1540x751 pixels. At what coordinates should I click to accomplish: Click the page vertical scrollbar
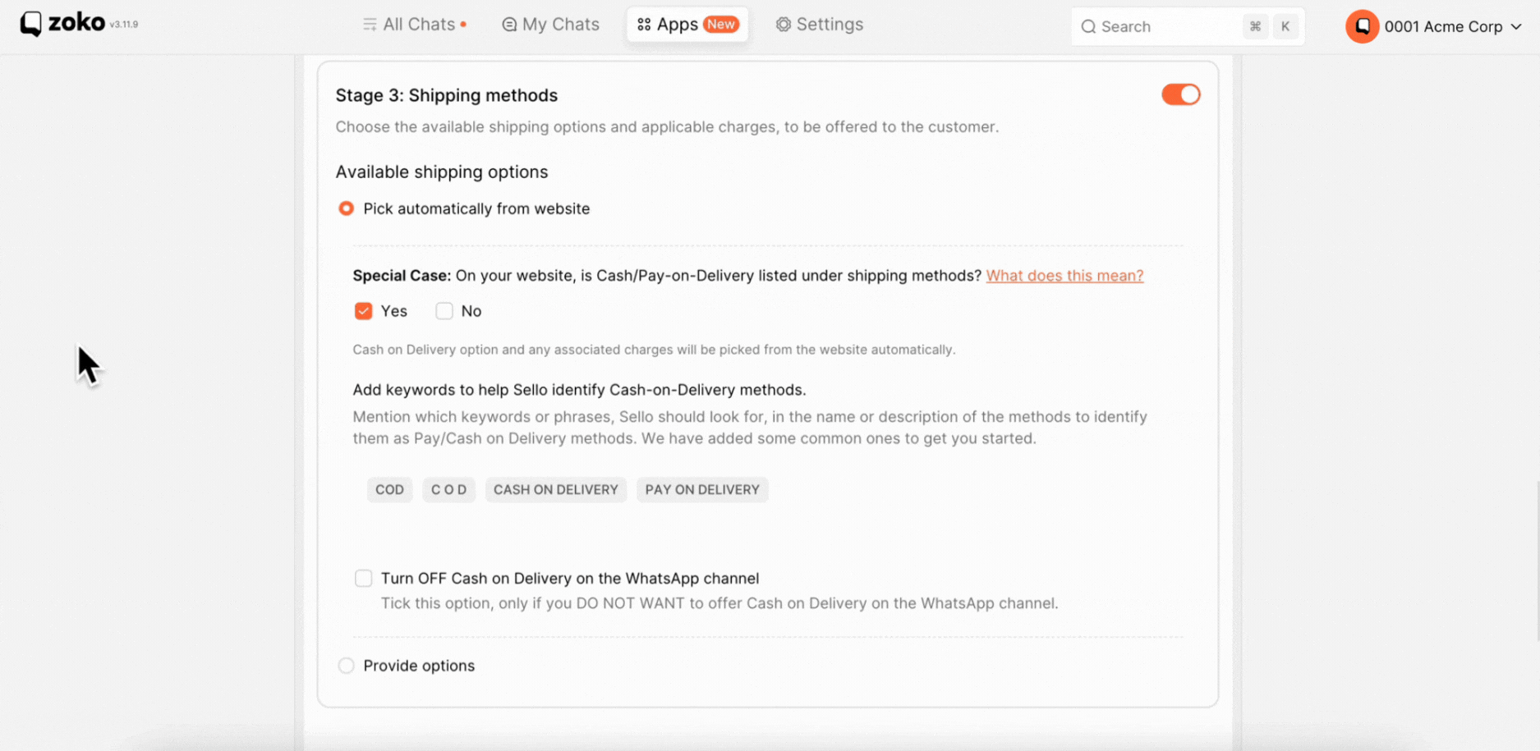[1537, 562]
